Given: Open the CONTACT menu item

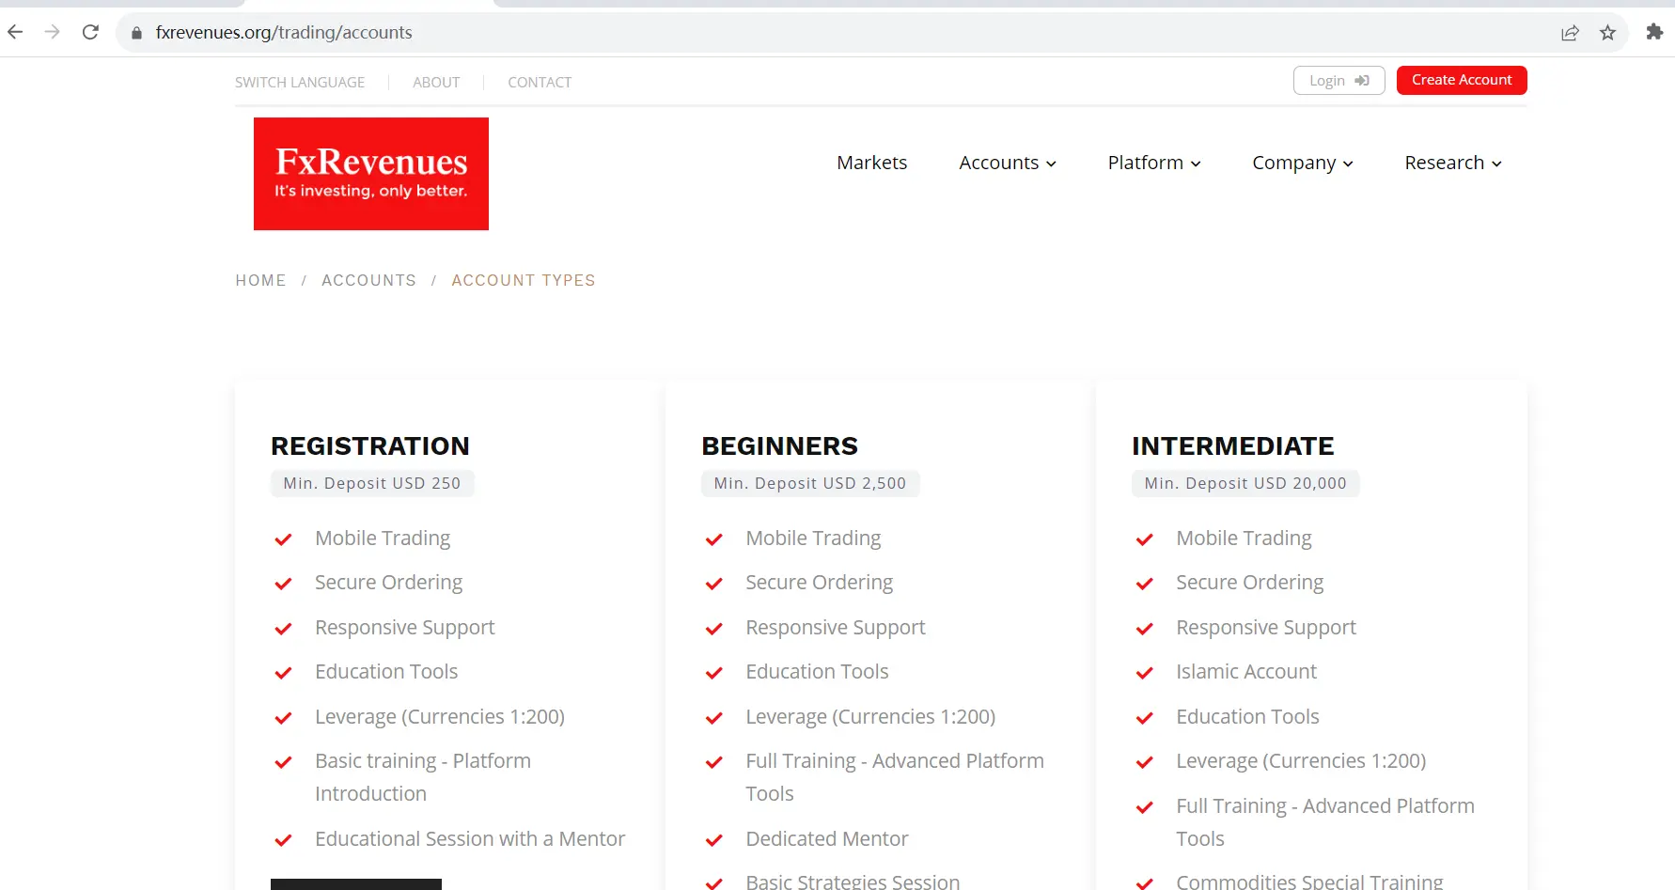Looking at the screenshot, I should pyautogui.click(x=540, y=82).
